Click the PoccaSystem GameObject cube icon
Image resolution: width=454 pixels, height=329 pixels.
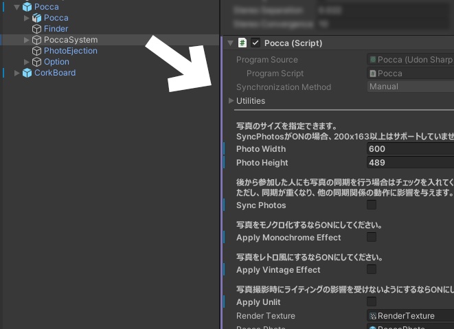[x=37, y=40]
